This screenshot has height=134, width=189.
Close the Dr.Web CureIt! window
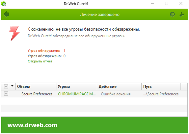click(x=181, y=3)
